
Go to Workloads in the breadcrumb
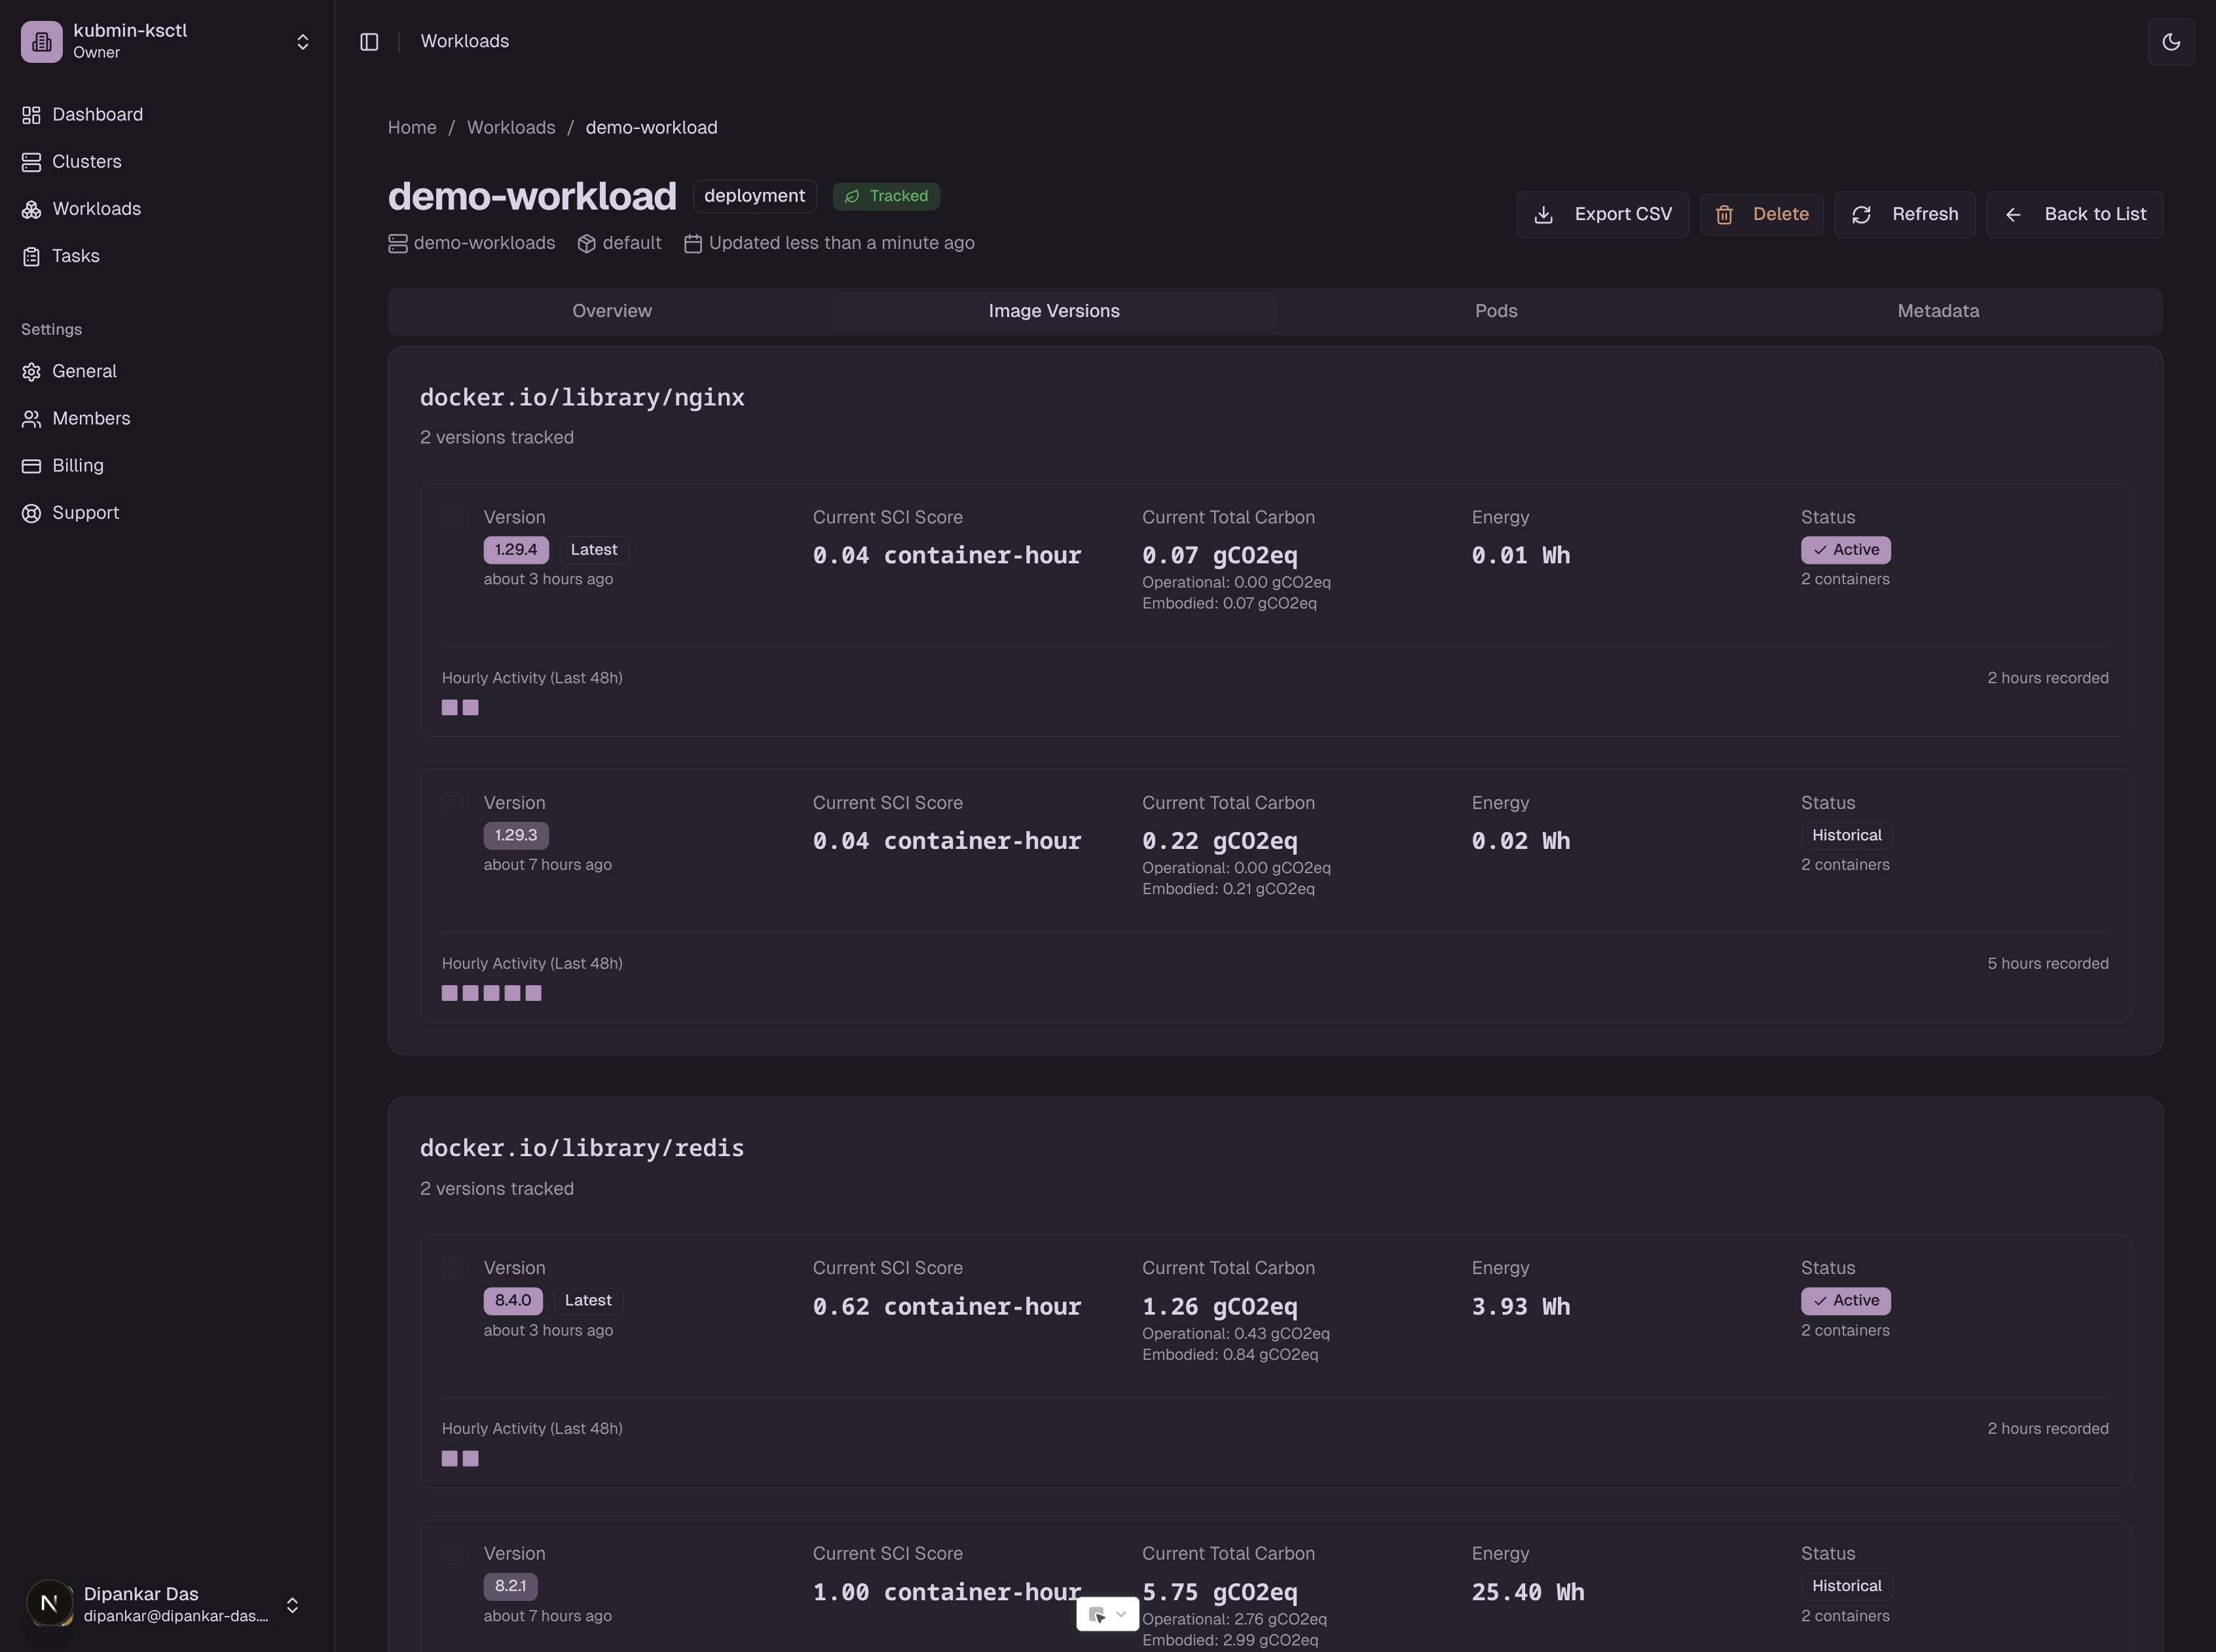(x=511, y=127)
